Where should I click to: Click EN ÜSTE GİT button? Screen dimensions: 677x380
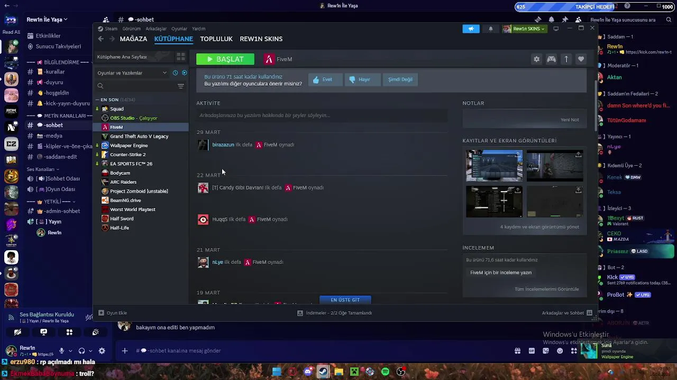345,300
